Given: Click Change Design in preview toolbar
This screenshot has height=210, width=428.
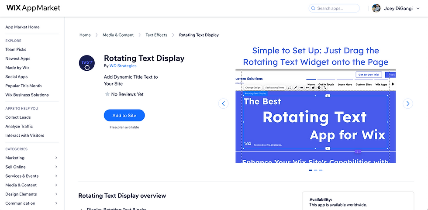Looking at the screenshot, I should click(253, 88).
